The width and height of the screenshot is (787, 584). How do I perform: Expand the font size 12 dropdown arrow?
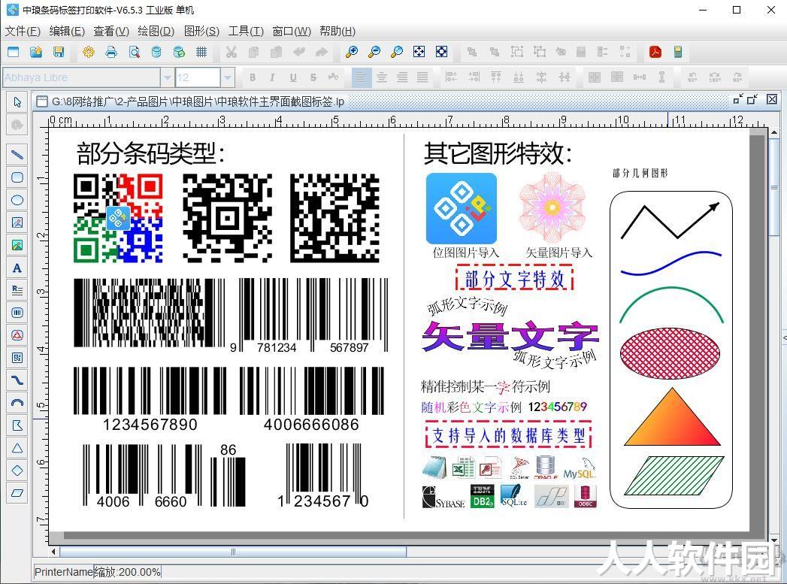[227, 77]
